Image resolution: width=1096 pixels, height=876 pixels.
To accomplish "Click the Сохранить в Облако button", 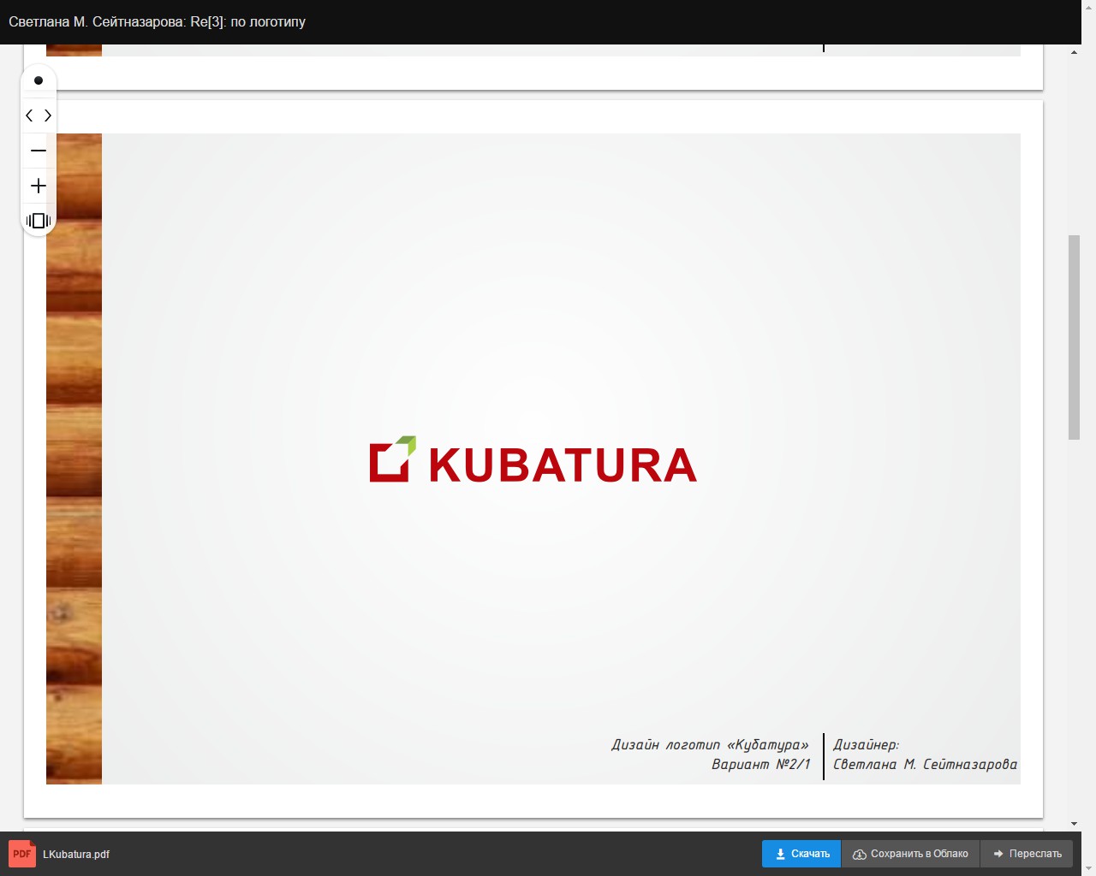I will (x=910, y=854).
